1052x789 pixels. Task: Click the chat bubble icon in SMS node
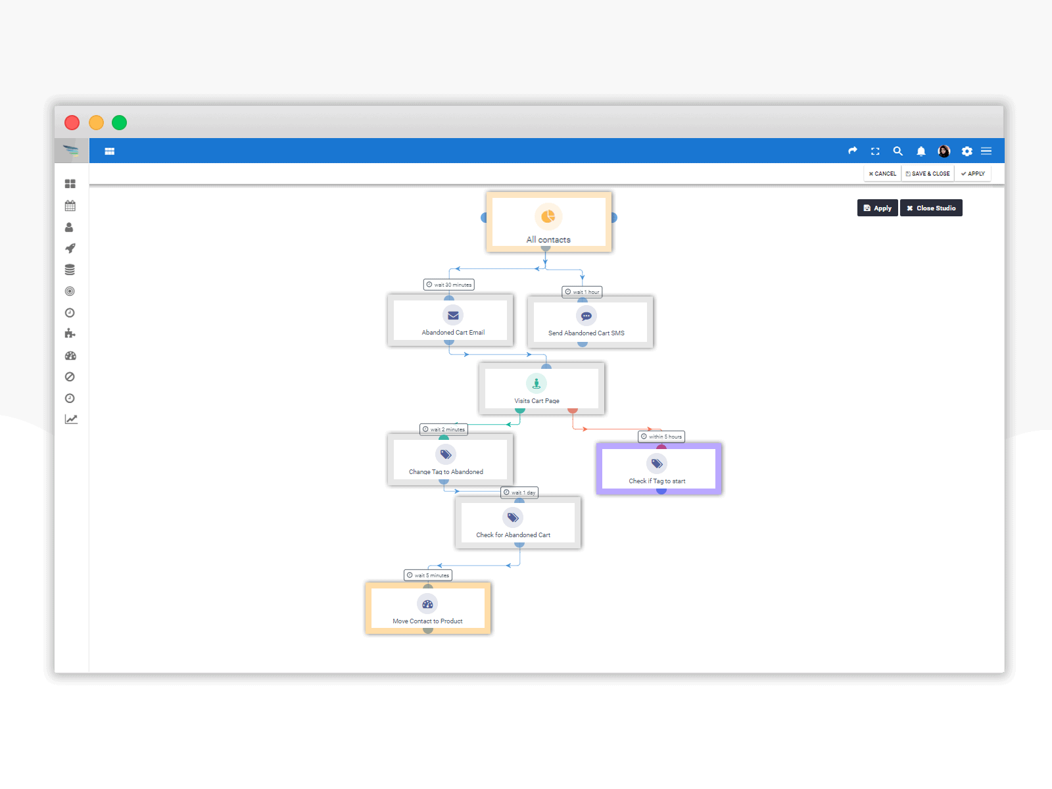pos(586,316)
